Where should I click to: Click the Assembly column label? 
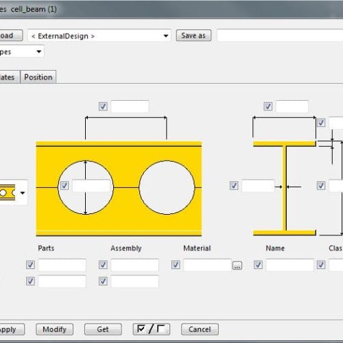click(126, 248)
